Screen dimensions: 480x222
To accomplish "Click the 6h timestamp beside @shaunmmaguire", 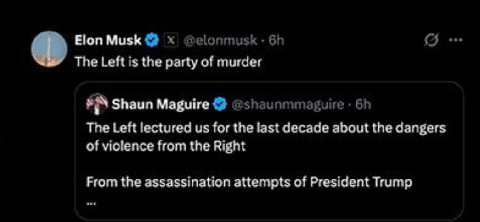I will click(363, 105).
